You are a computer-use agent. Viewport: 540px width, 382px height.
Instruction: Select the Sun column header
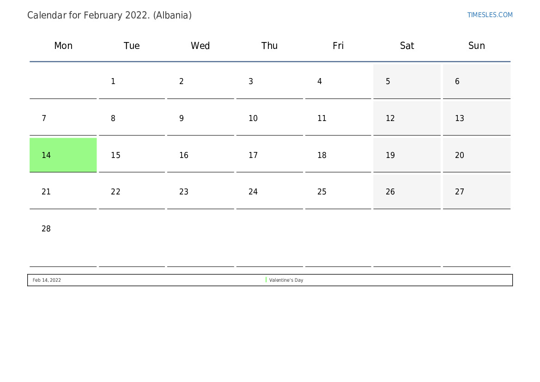tap(476, 46)
